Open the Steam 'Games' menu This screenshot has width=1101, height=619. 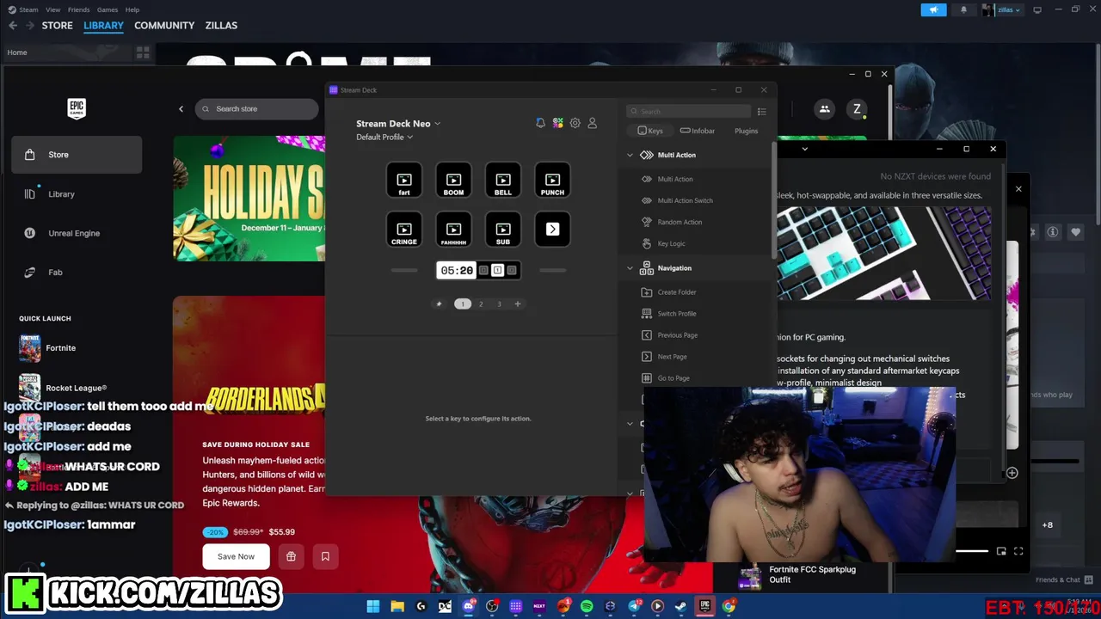pos(108,9)
